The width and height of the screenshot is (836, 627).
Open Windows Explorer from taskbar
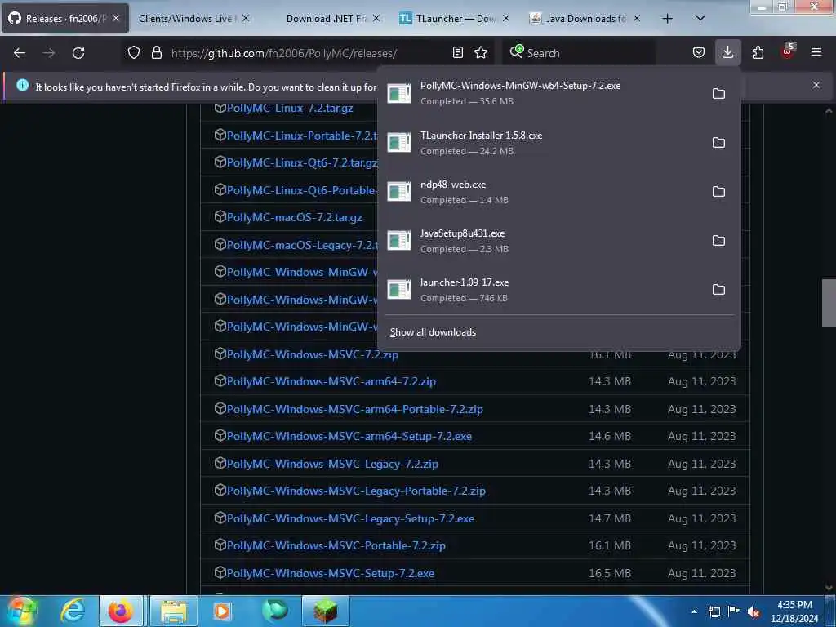point(173,611)
